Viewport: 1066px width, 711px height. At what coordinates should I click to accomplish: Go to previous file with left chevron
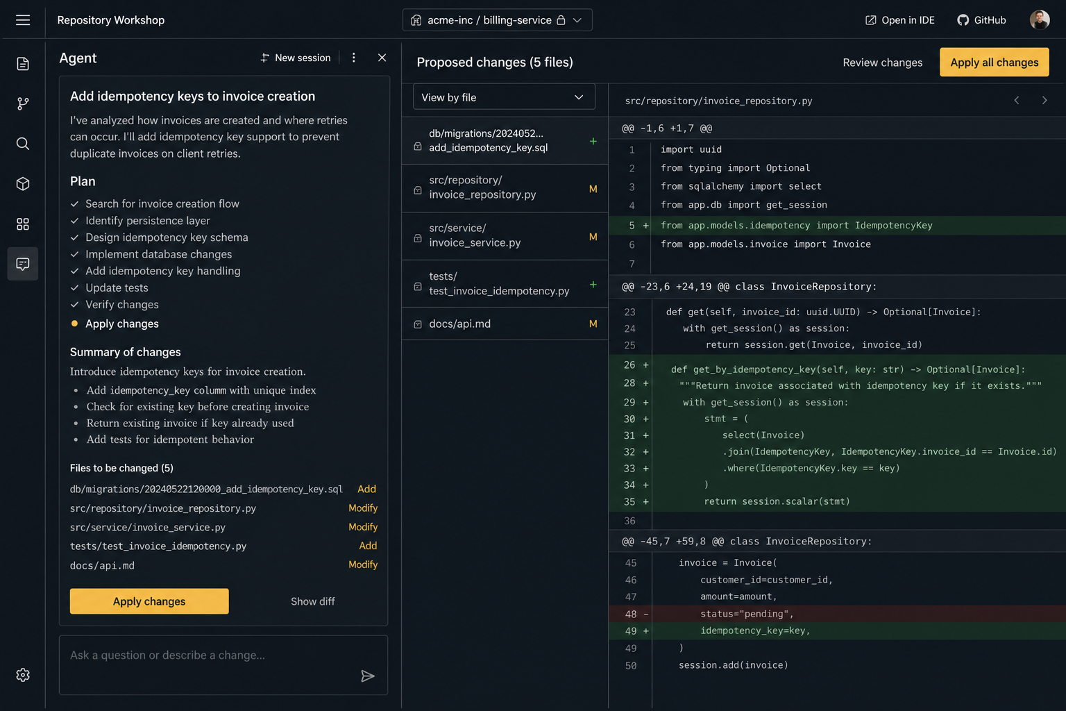(x=1017, y=101)
